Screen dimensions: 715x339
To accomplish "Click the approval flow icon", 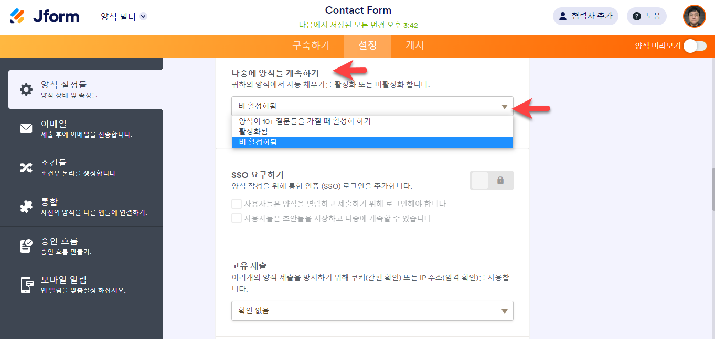I will pyautogui.click(x=26, y=246).
